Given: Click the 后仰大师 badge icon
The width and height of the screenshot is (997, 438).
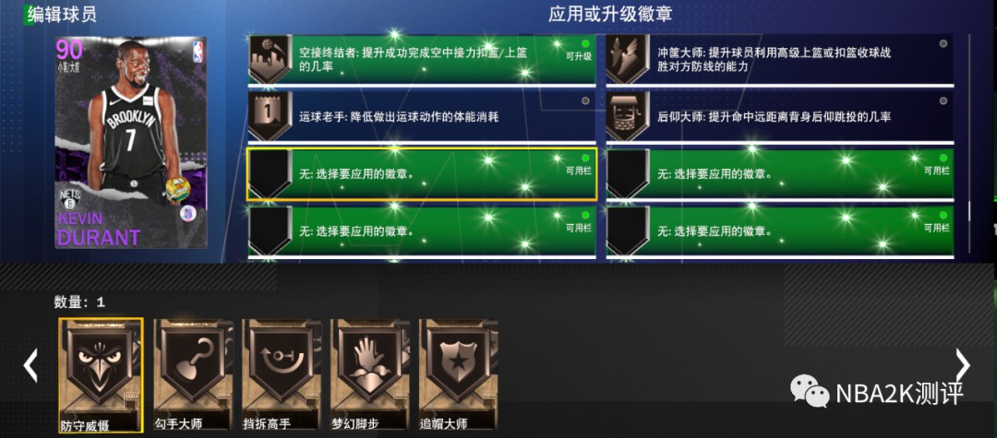Looking at the screenshot, I should click(628, 117).
